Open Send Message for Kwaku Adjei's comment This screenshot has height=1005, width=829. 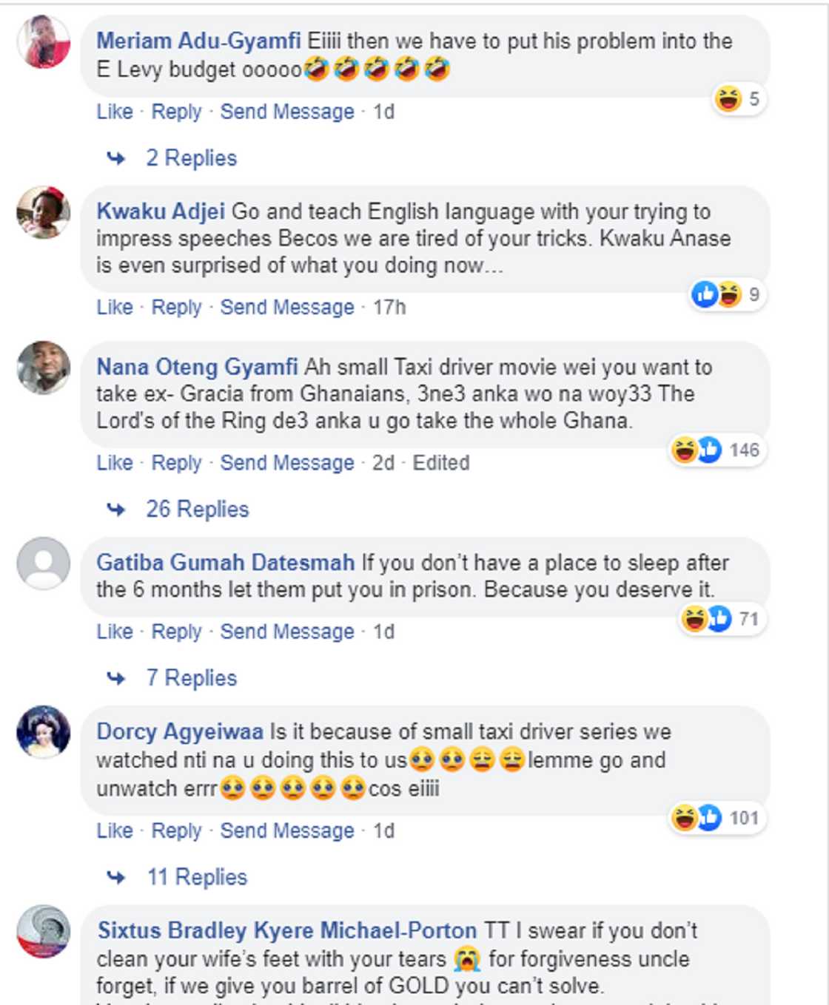(286, 306)
